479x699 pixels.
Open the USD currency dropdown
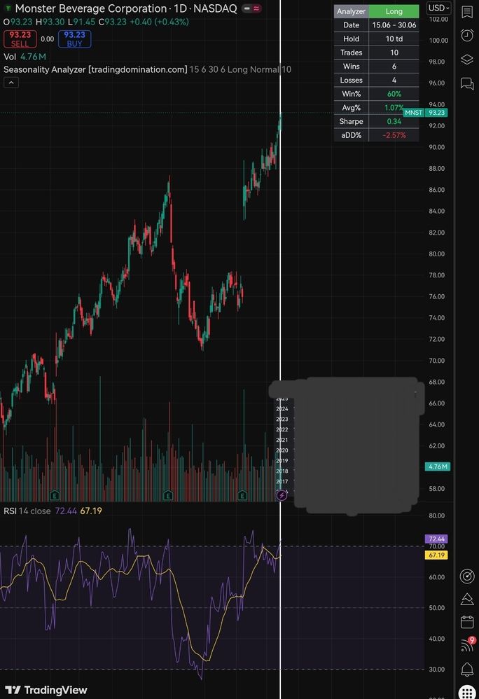439,8
